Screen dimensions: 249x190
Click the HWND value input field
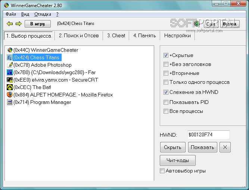click(x=209, y=135)
